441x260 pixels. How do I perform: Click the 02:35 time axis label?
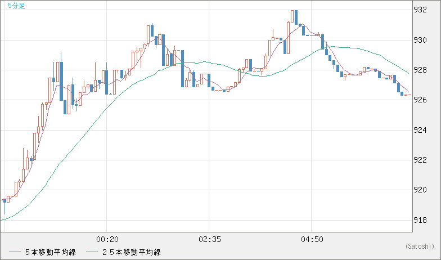pos(209,240)
